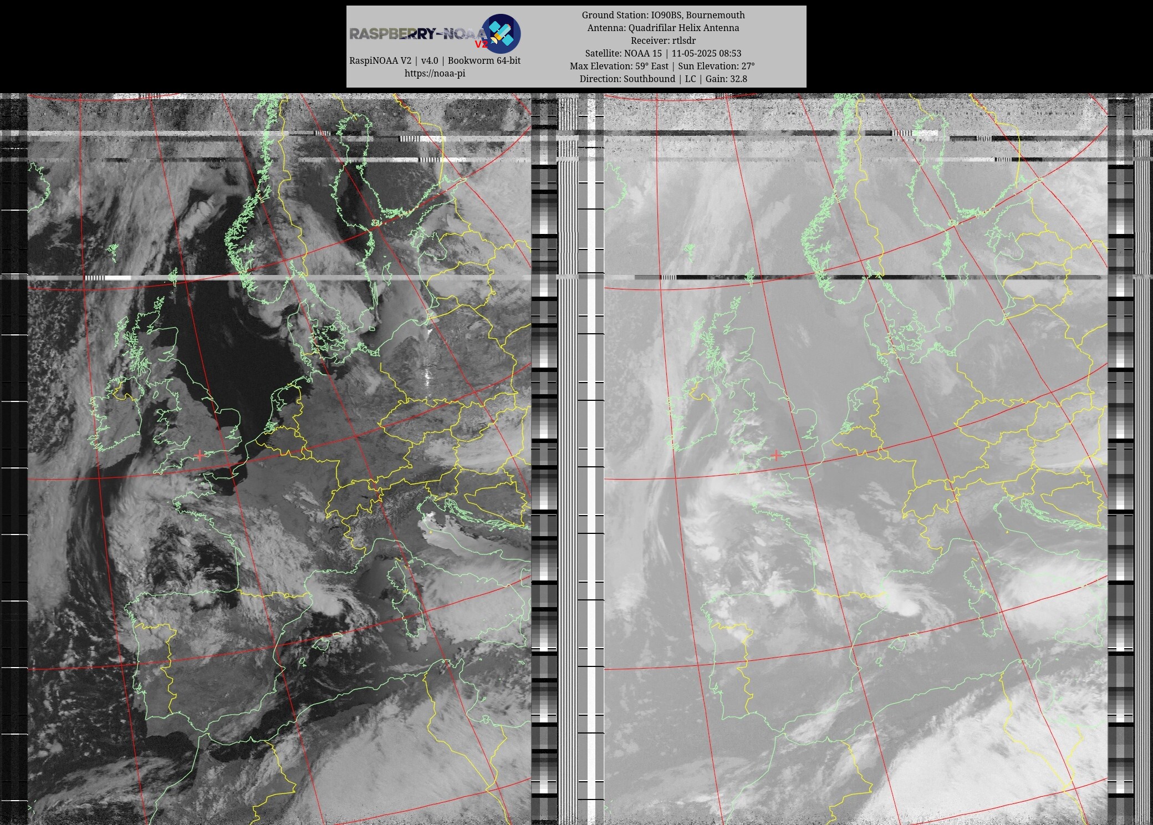Click the satellite emblem in the logo

click(x=501, y=33)
